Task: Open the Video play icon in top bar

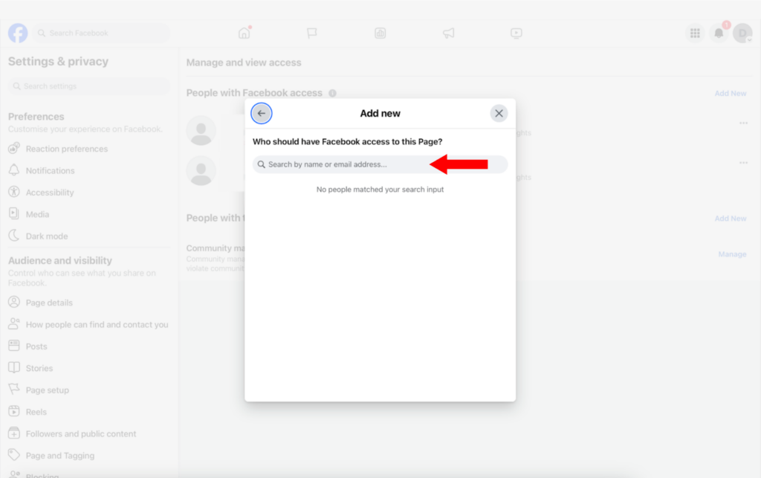Action: click(516, 33)
